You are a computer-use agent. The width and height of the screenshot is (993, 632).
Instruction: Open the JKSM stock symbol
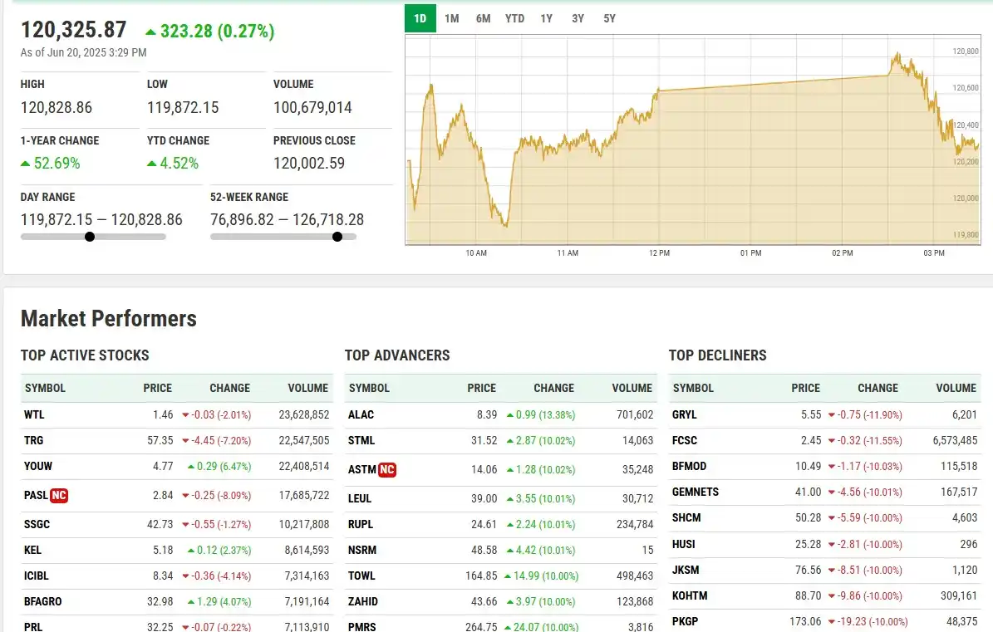(686, 570)
